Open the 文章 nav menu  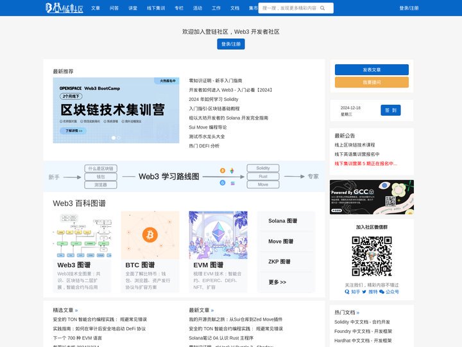pyautogui.click(x=96, y=8)
